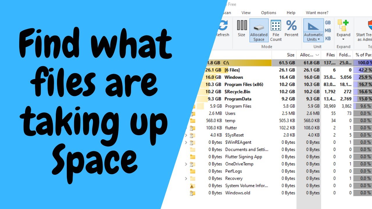Screen dimensions: 372x209
Task: Select the temp row name
Action: (x=230, y=121)
